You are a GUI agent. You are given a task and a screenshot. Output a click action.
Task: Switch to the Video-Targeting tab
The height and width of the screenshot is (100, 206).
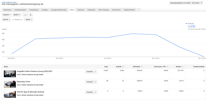pyautogui.click(x=104, y=10)
